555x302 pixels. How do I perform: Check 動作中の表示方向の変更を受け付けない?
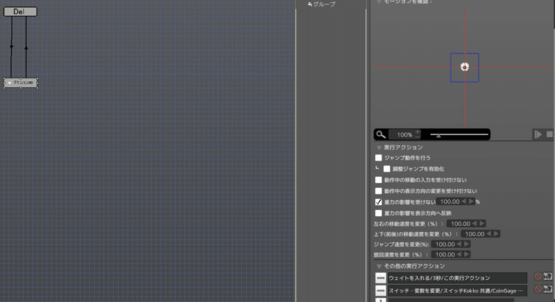pyautogui.click(x=378, y=190)
